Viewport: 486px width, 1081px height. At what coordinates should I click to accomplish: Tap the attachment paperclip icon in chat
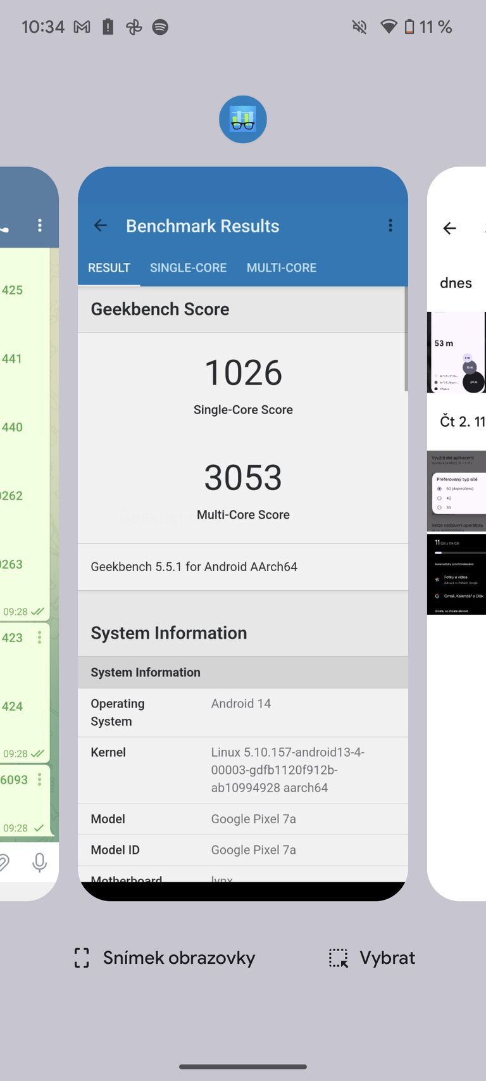(x=4, y=862)
